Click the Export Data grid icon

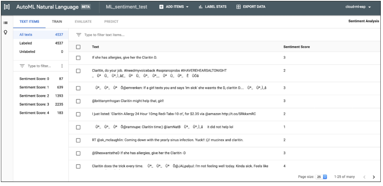(238, 7)
